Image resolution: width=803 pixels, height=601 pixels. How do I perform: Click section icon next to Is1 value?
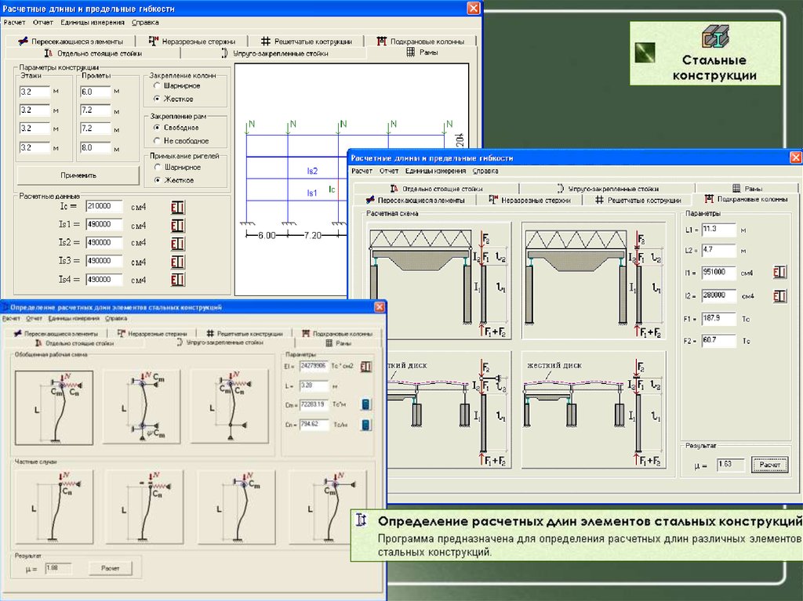point(178,225)
